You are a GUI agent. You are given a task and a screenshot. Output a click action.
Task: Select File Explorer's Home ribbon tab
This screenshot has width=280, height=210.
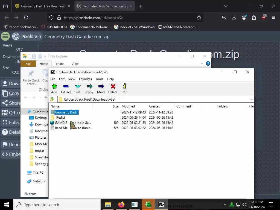click(44, 64)
